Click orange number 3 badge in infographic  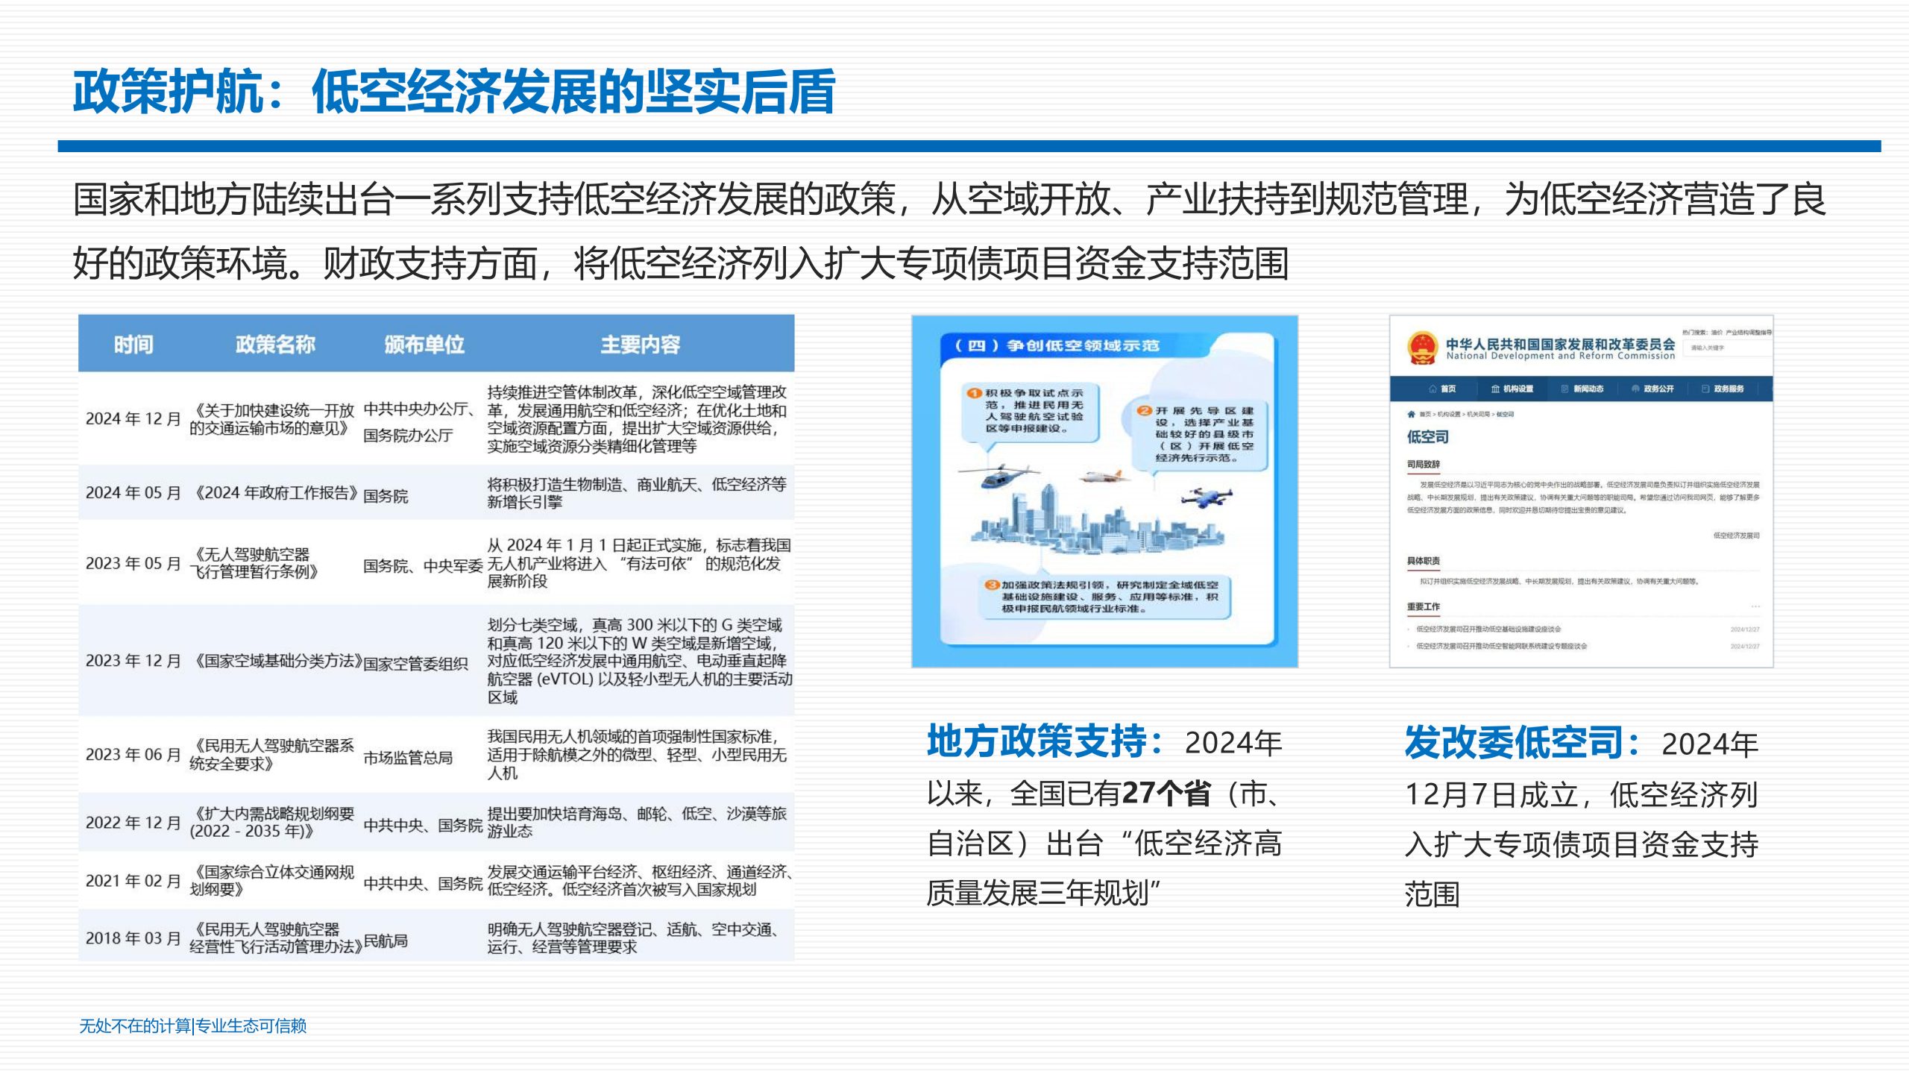tap(992, 585)
